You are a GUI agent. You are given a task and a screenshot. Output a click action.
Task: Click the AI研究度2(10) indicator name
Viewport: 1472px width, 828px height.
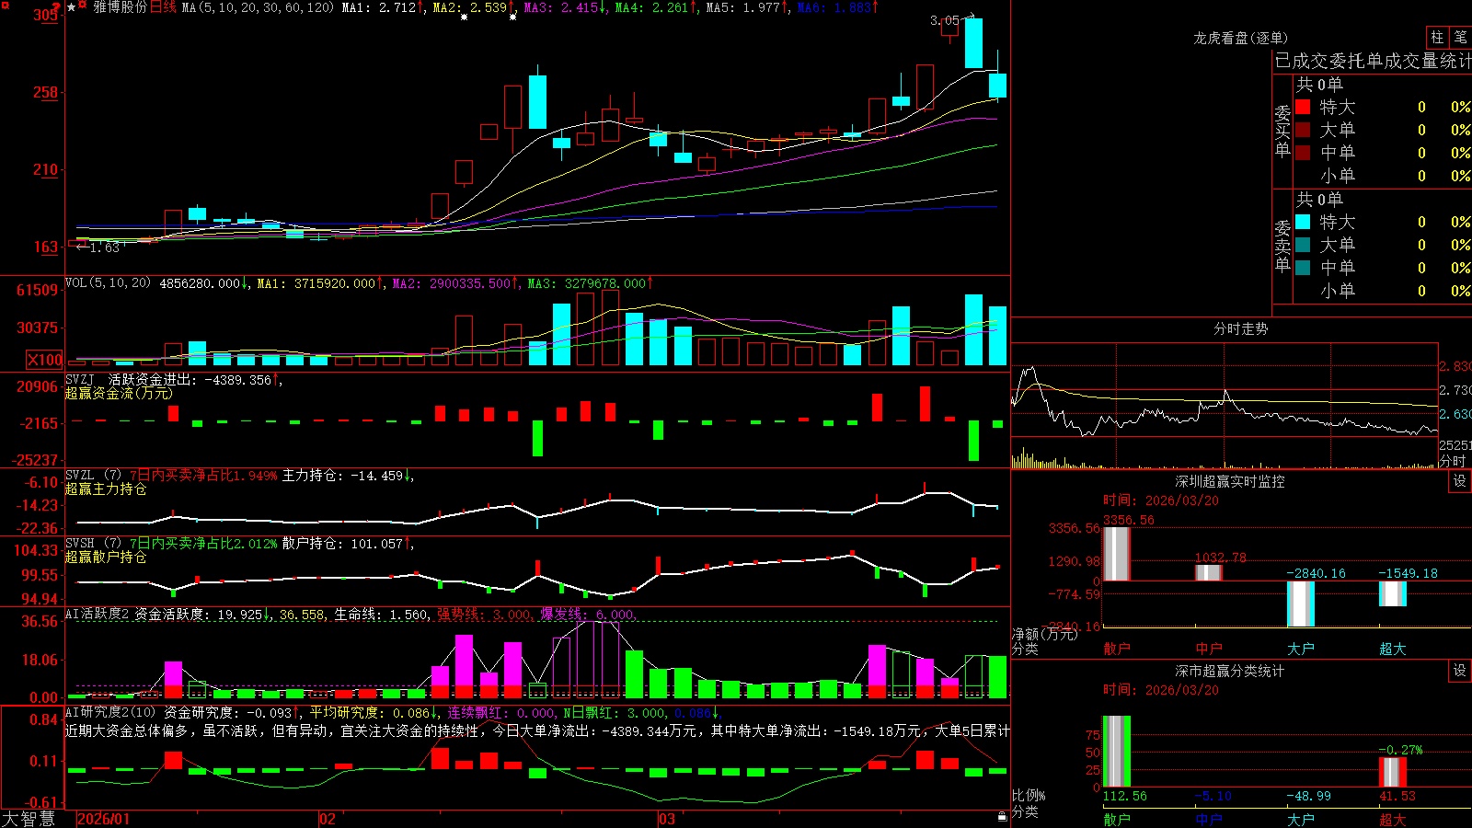(110, 713)
